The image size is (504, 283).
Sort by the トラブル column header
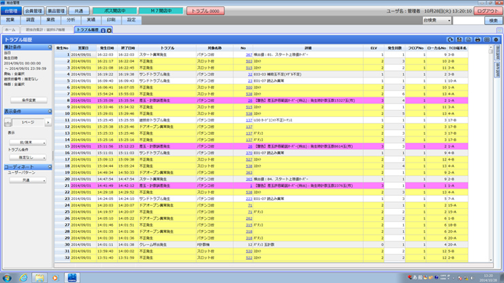pyautogui.click(x=167, y=48)
